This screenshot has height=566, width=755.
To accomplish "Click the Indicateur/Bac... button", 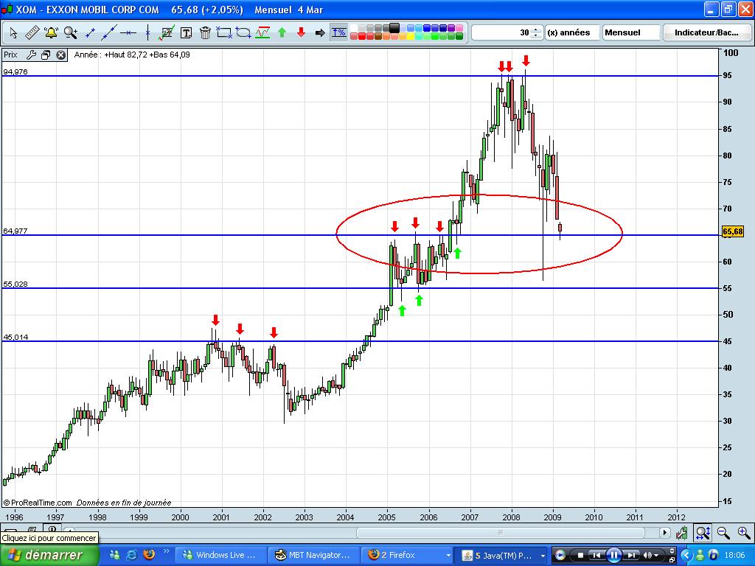I will tap(706, 32).
